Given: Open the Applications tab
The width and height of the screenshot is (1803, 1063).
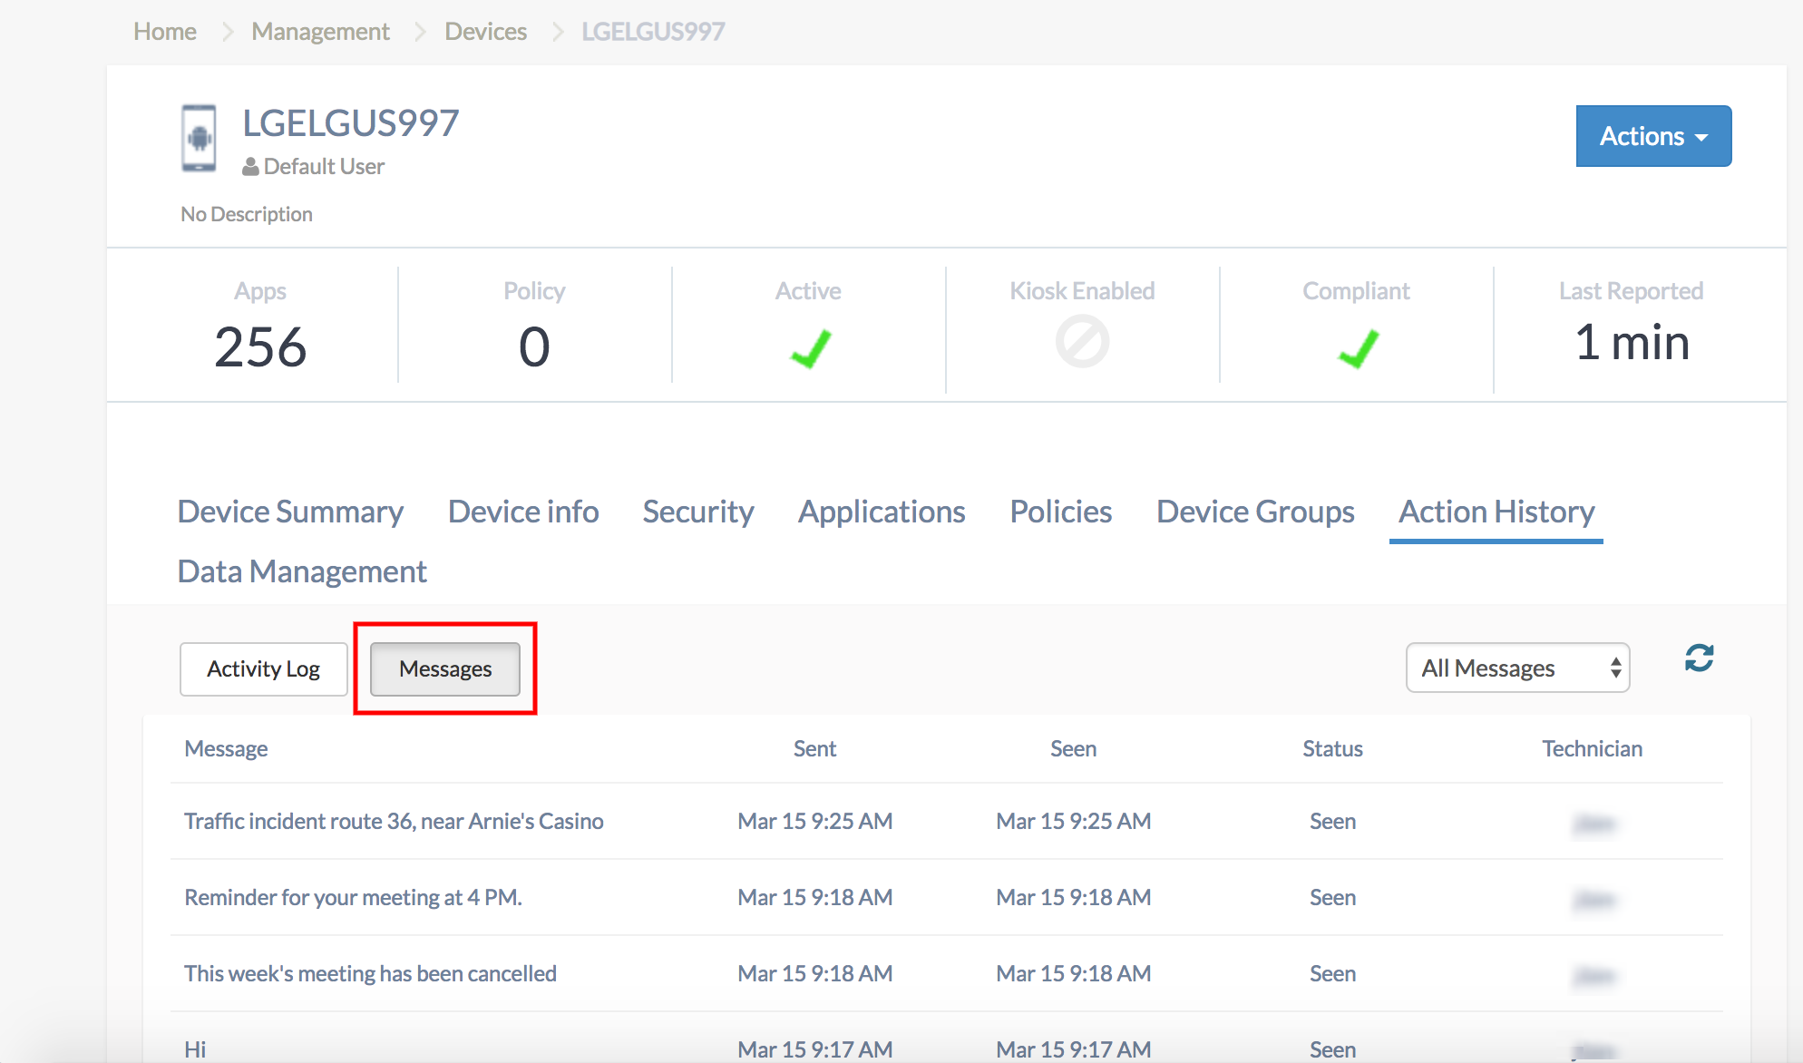Looking at the screenshot, I should (882, 512).
